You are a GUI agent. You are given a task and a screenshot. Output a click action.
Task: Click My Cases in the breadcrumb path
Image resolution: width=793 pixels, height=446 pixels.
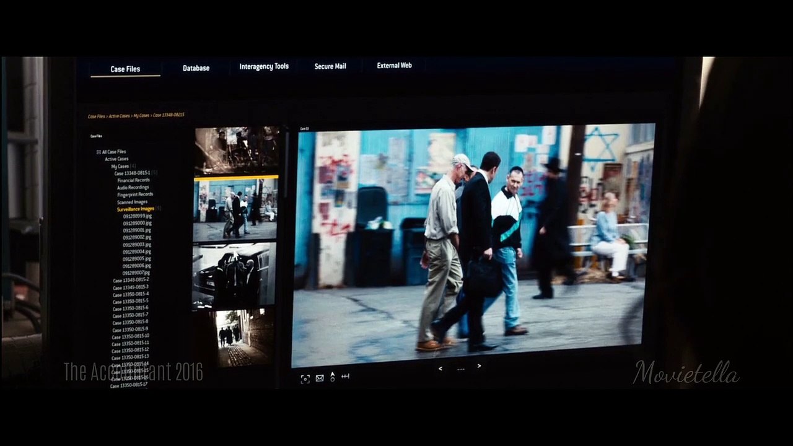(141, 116)
